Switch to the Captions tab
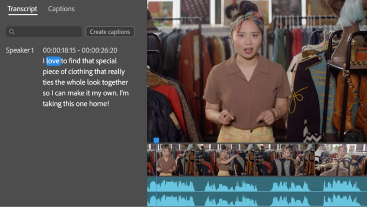This screenshot has width=367, height=207. (x=62, y=9)
